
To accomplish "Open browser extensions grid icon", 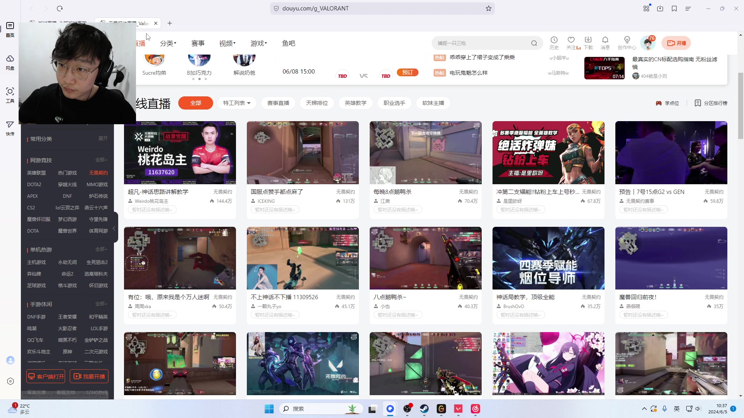I will (646, 9).
